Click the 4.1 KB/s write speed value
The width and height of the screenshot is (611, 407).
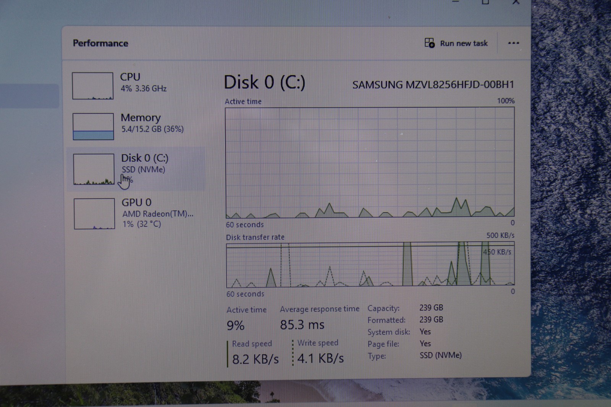320,359
